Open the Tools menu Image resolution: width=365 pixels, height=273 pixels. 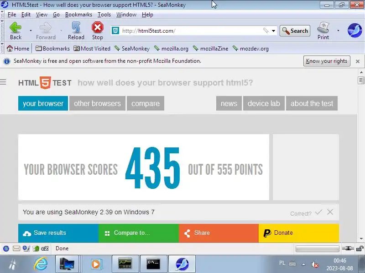(104, 15)
